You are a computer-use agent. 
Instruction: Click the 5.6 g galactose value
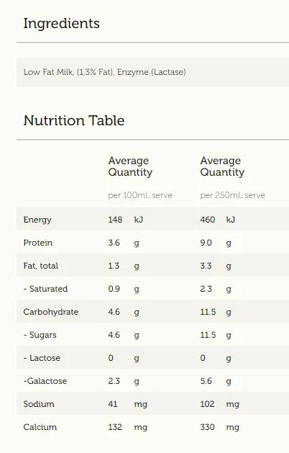click(216, 382)
